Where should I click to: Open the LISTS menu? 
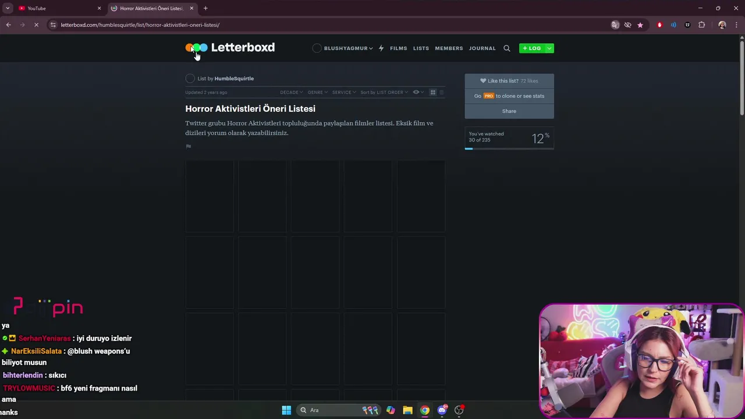pos(421,48)
